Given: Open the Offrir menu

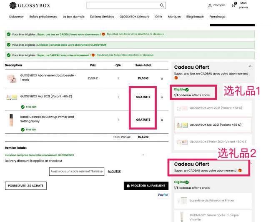Looking at the screenshot, I should 158,17.
